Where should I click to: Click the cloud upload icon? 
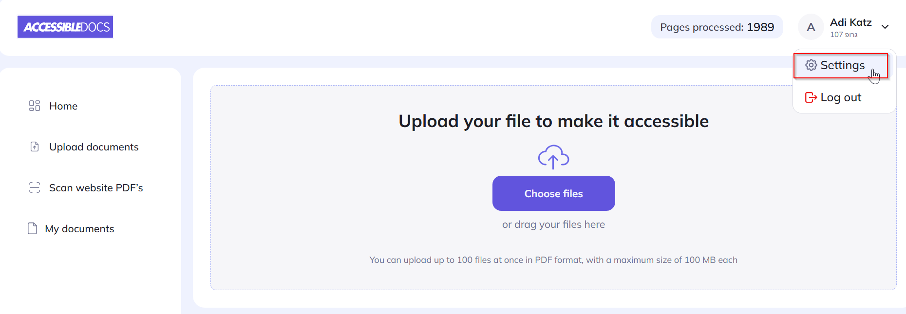[x=553, y=157]
